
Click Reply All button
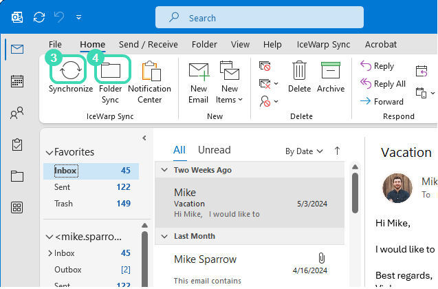pyautogui.click(x=382, y=84)
